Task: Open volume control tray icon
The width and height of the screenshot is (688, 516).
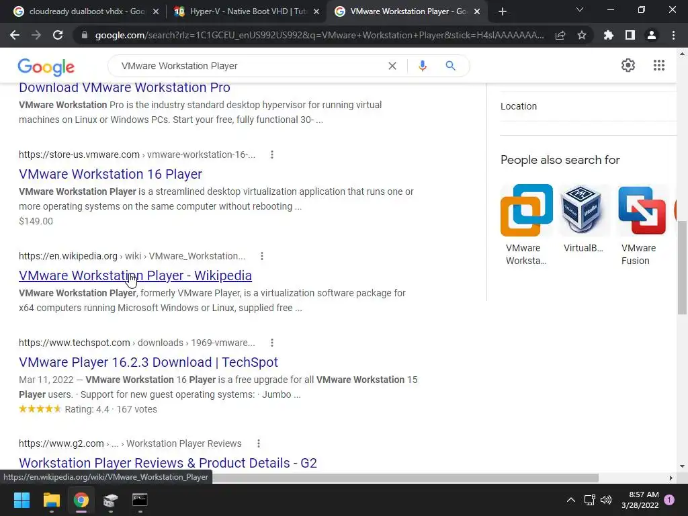Action: (606, 500)
